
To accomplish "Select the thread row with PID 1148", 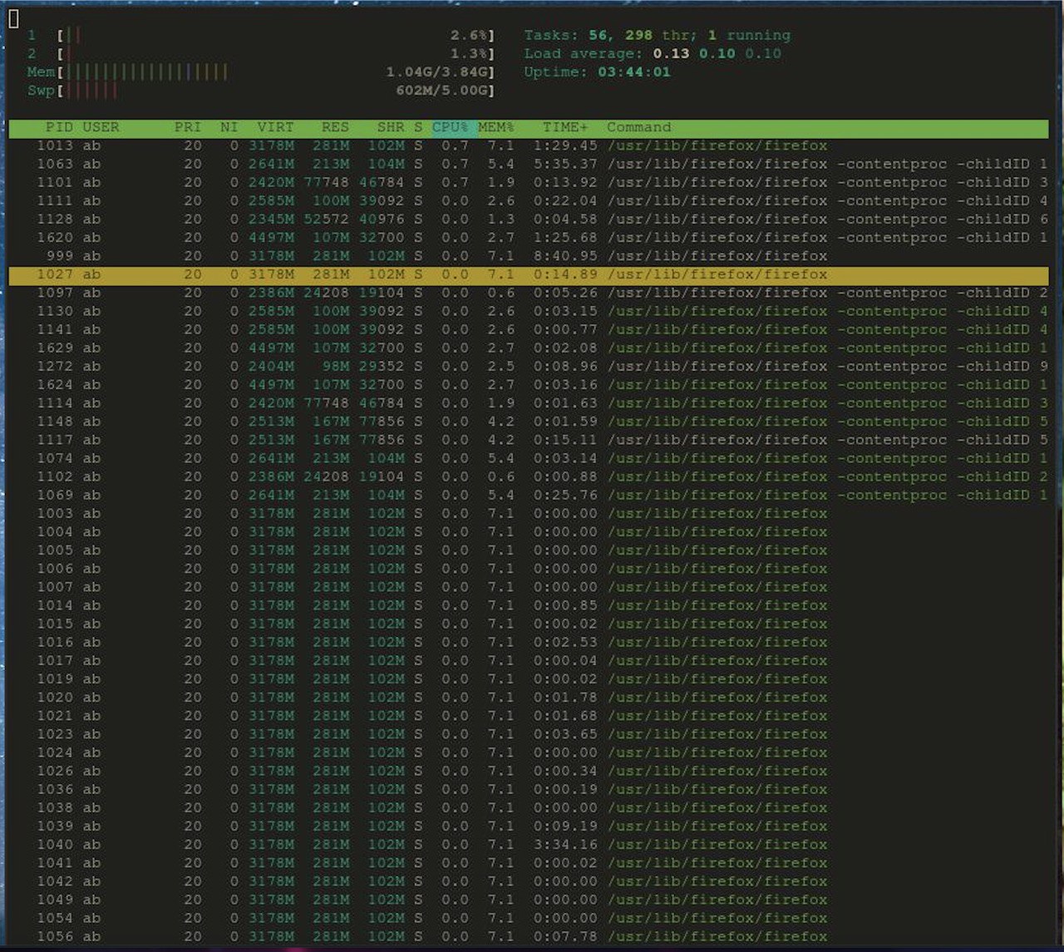I will pos(529,421).
